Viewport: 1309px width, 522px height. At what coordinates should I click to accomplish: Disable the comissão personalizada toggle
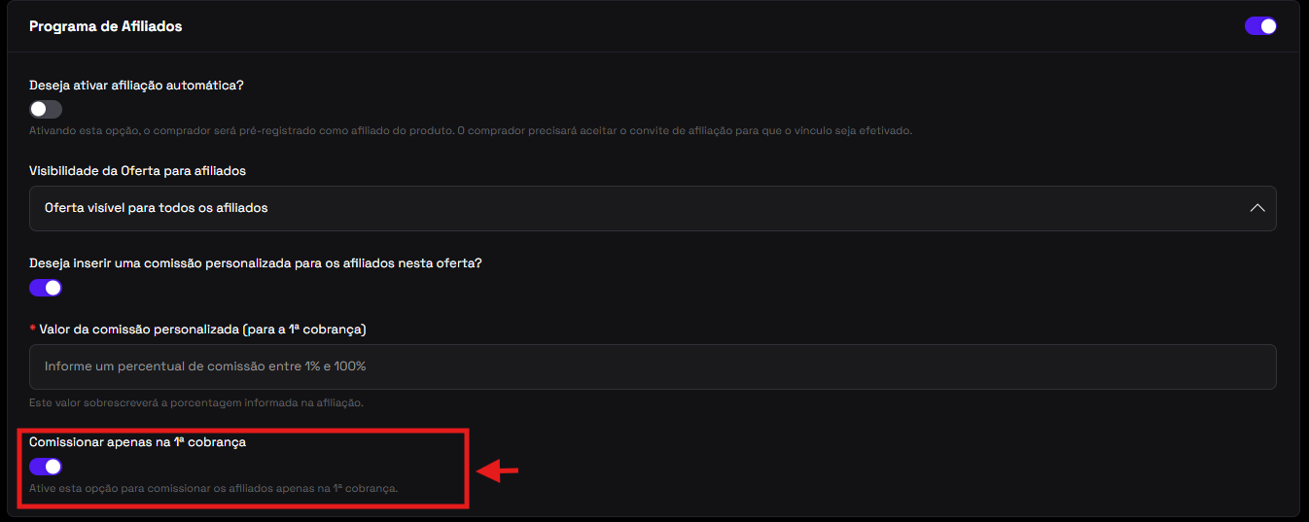[x=46, y=288]
